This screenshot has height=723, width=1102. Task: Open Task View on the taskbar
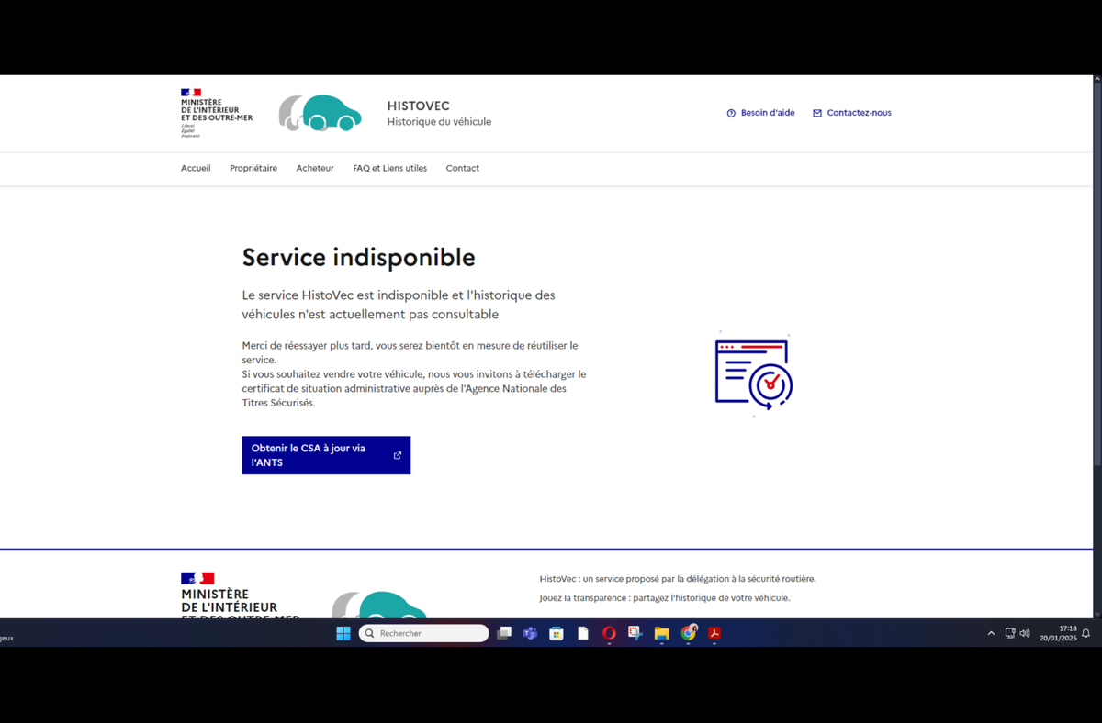pyautogui.click(x=504, y=633)
